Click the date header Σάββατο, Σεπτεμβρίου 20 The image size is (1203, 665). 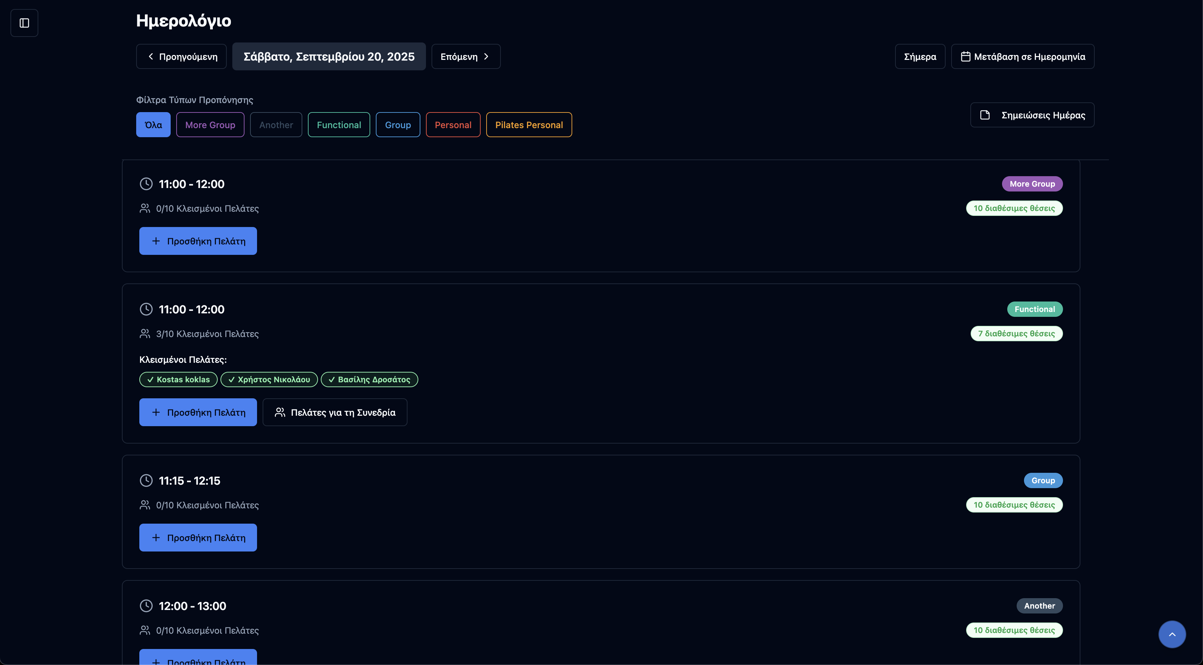(x=329, y=56)
